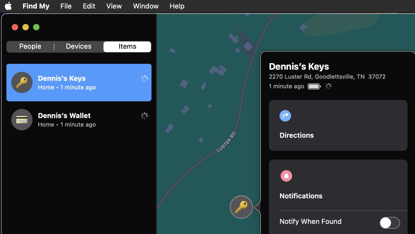Viewport: 415px width, 234px height.
Task: Click the key marker pin on the map
Action: [241, 207]
